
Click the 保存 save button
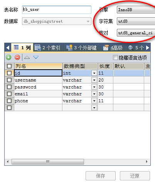[x=101, y=176]
